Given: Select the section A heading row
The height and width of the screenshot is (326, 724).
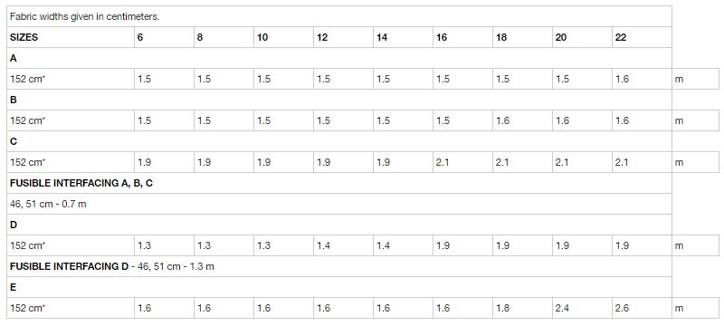Looking at the screenshot, I should click(339, 58).
